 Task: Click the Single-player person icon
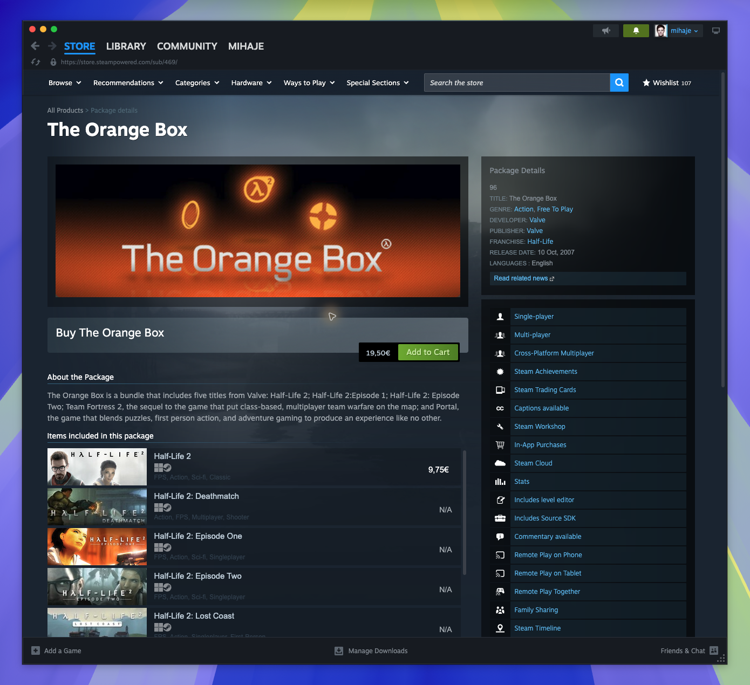click(500, 317)
